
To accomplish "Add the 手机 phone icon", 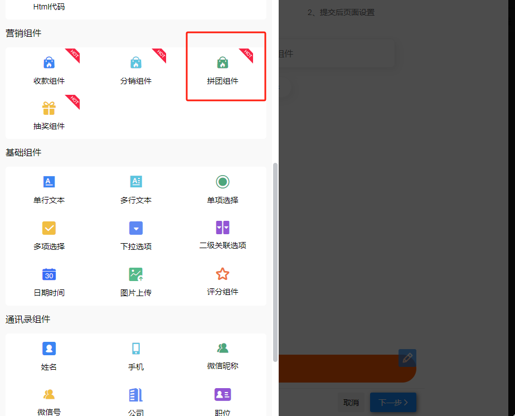I will tap(136, 349).
